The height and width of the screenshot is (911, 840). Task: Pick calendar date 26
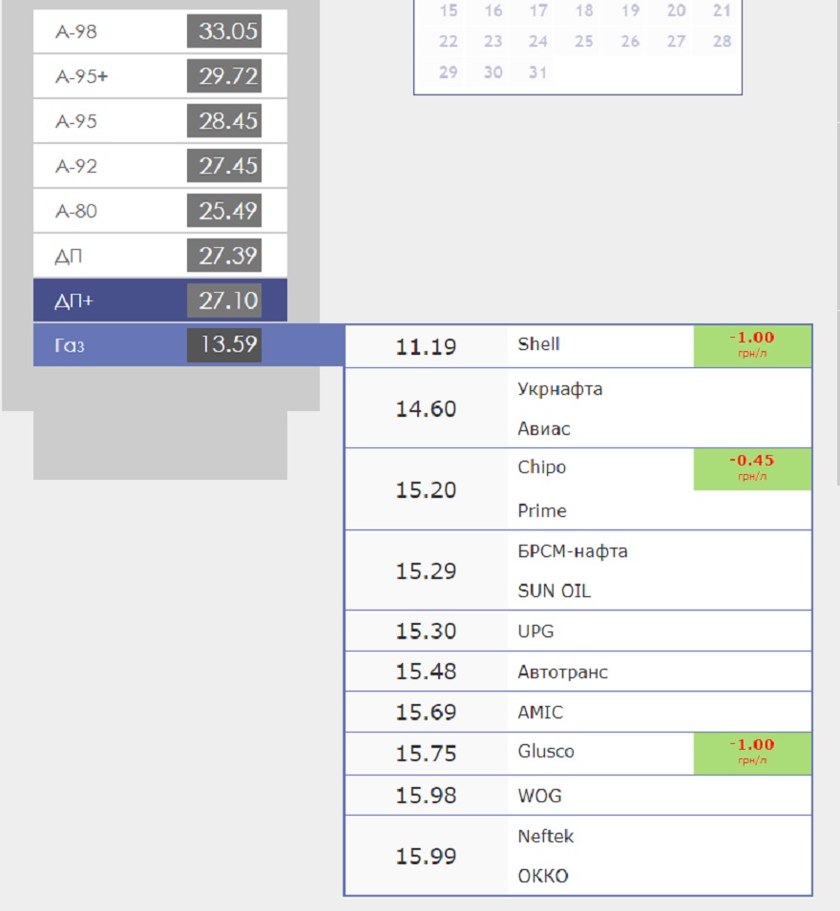[x=630, y=41]
